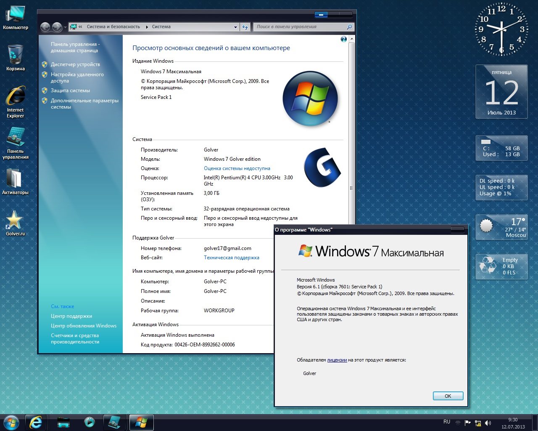Viewport: 538px width, 431px height.
Task: Click OK in About Windows dialog
Action: click(x=448, y=396)
